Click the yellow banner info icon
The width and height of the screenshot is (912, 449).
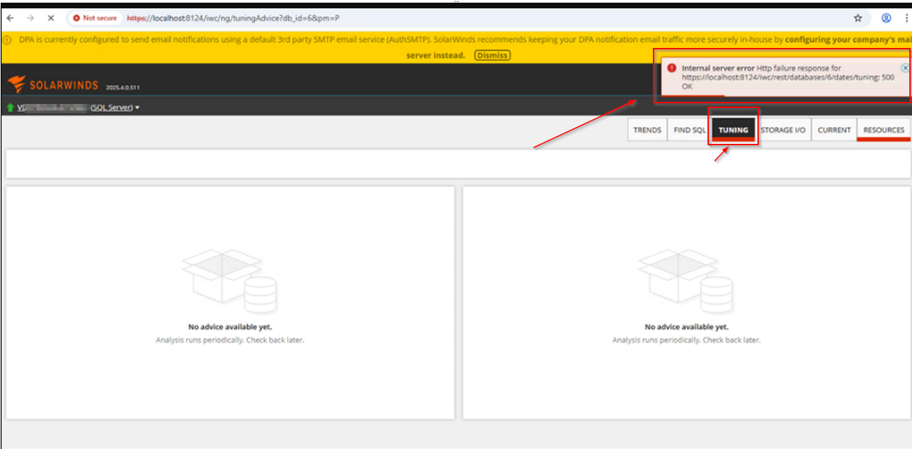pos(7,40)
